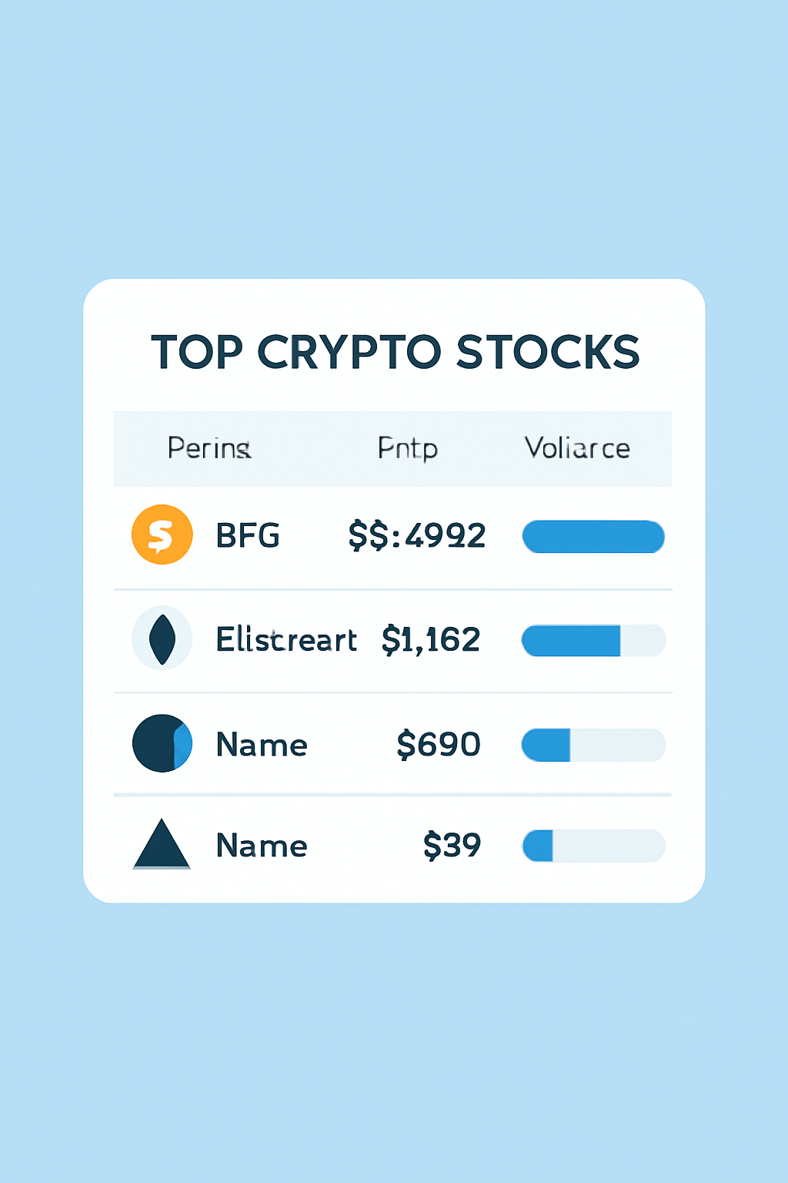This screenshot has height=1183, width=788.
Task: Click the Elistreart diamond-shaped icon
Action: tap(162, 638)
